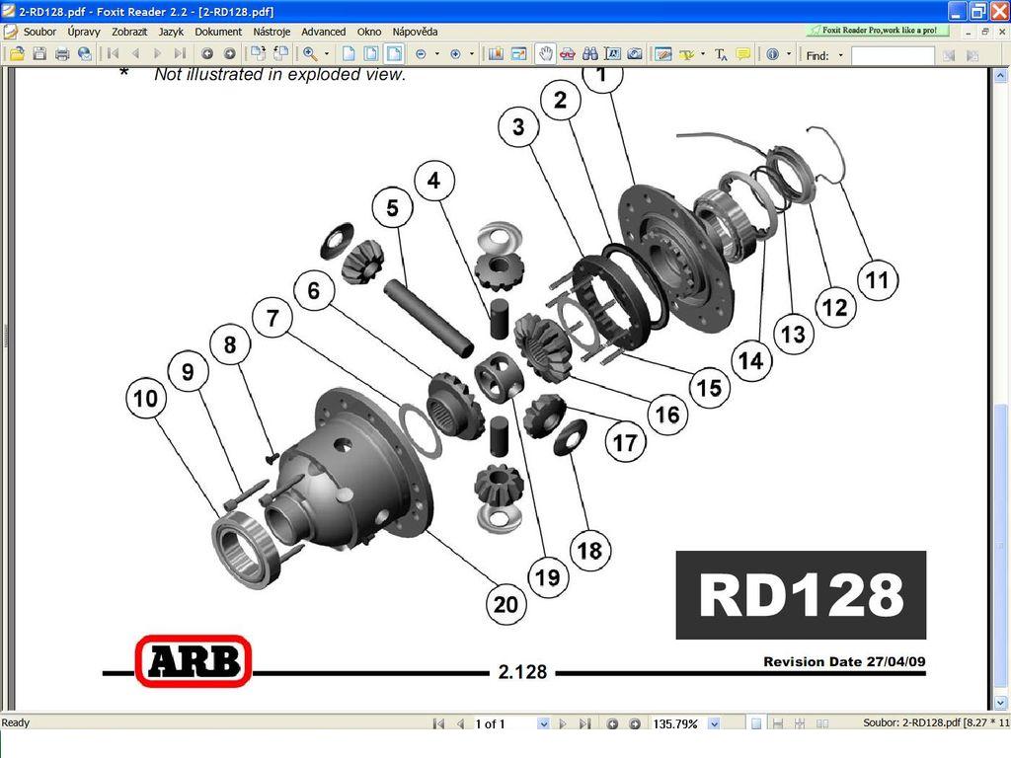Screen dimensions: 1011x758
Task: Click the yellow Note comment tool
Action: click(x=743, y=54)
